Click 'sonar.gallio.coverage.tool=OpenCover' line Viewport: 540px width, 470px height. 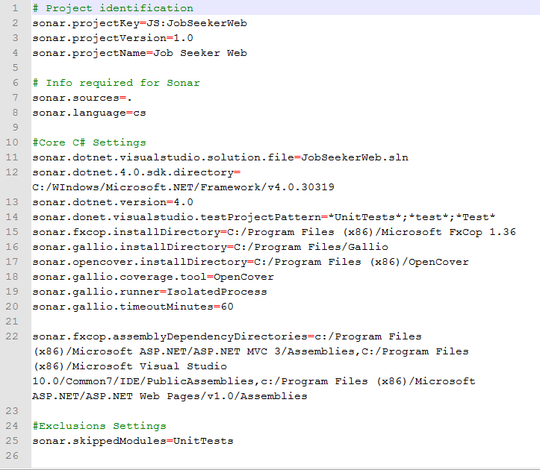(153, 277)
